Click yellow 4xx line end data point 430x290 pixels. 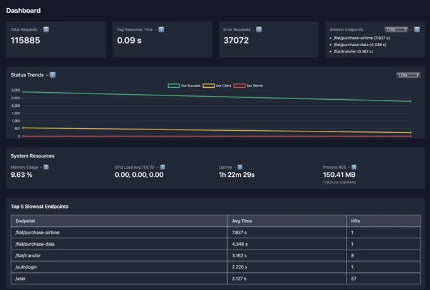point(411,133)
